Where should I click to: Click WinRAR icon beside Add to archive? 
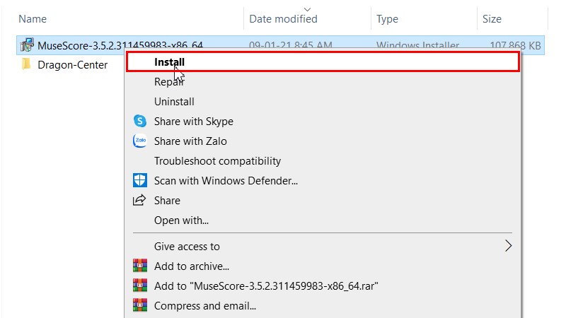pyautogui.click(x=139, y=266)
